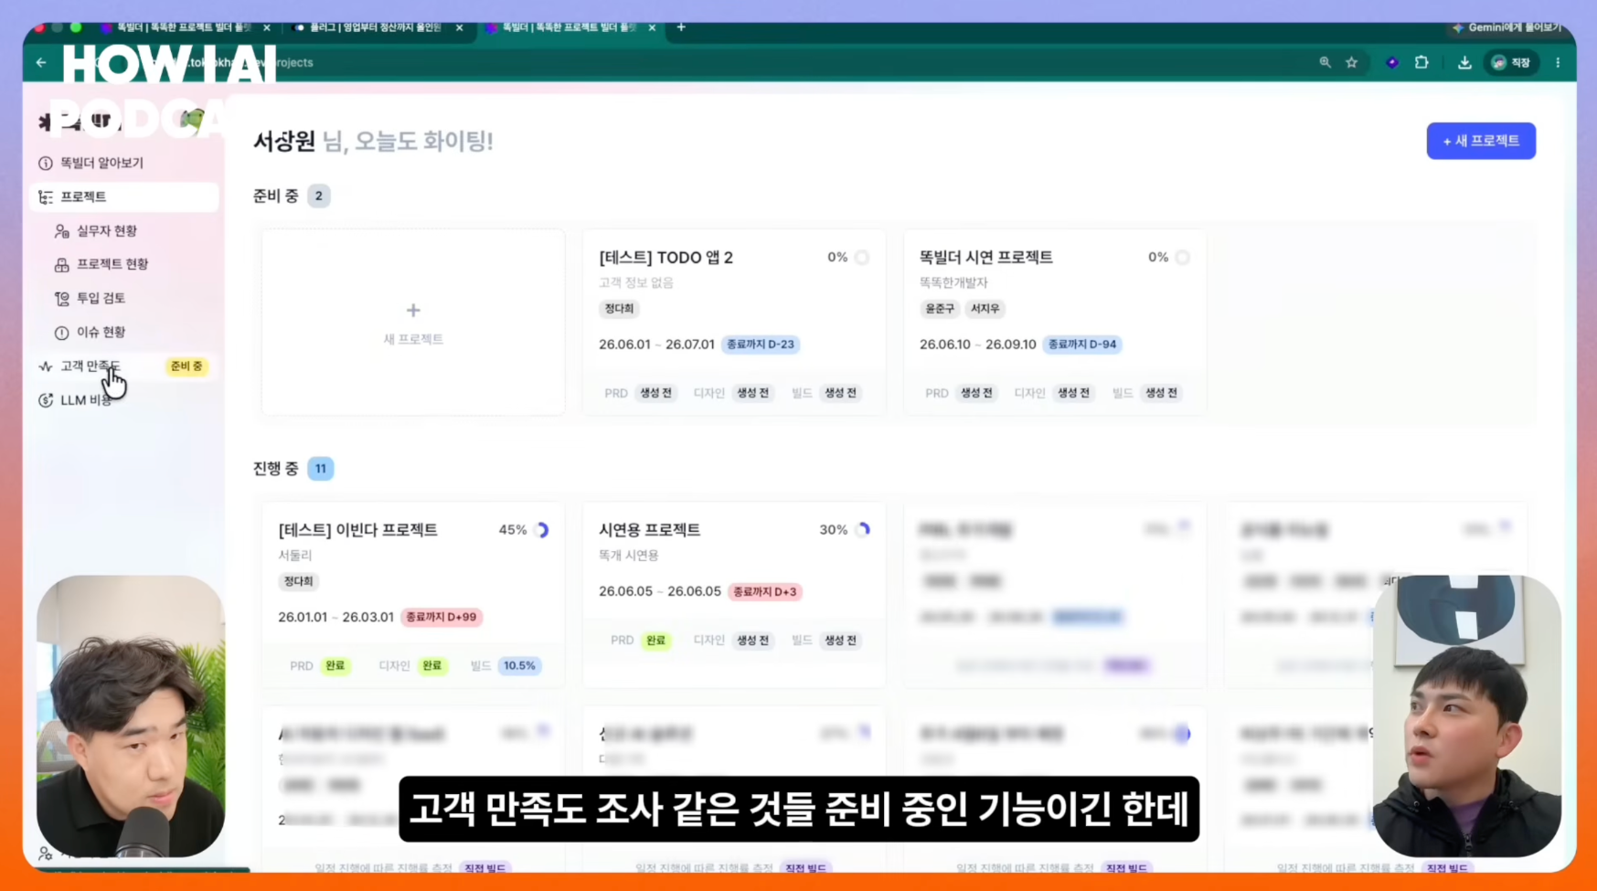The height and width of the screenshot is (891, 1597).
Task: Click the person icon beside 실무자 현황
Action: [x=61, y=230]
